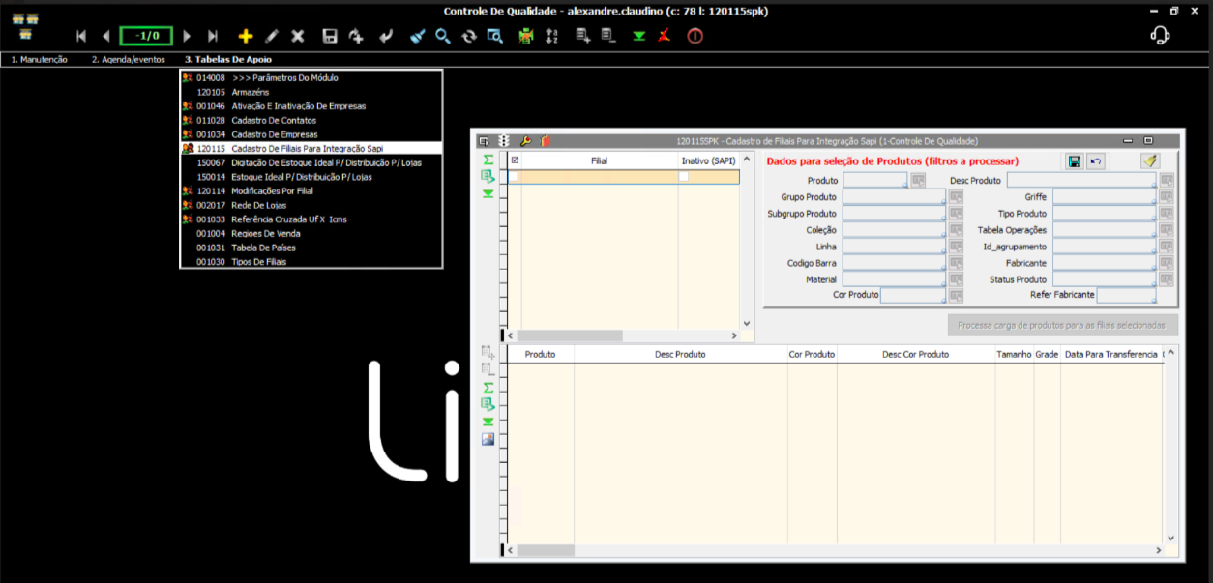1213x583 pixels.
Task: Click the undo arrow in filter panel
Action: [1096, 161]
